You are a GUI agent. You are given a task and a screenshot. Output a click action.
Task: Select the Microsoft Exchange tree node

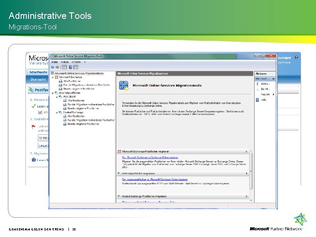point(71,77)
